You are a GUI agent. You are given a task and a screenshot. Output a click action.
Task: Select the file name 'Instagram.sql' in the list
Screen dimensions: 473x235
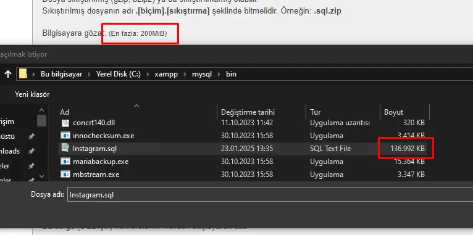94,149
